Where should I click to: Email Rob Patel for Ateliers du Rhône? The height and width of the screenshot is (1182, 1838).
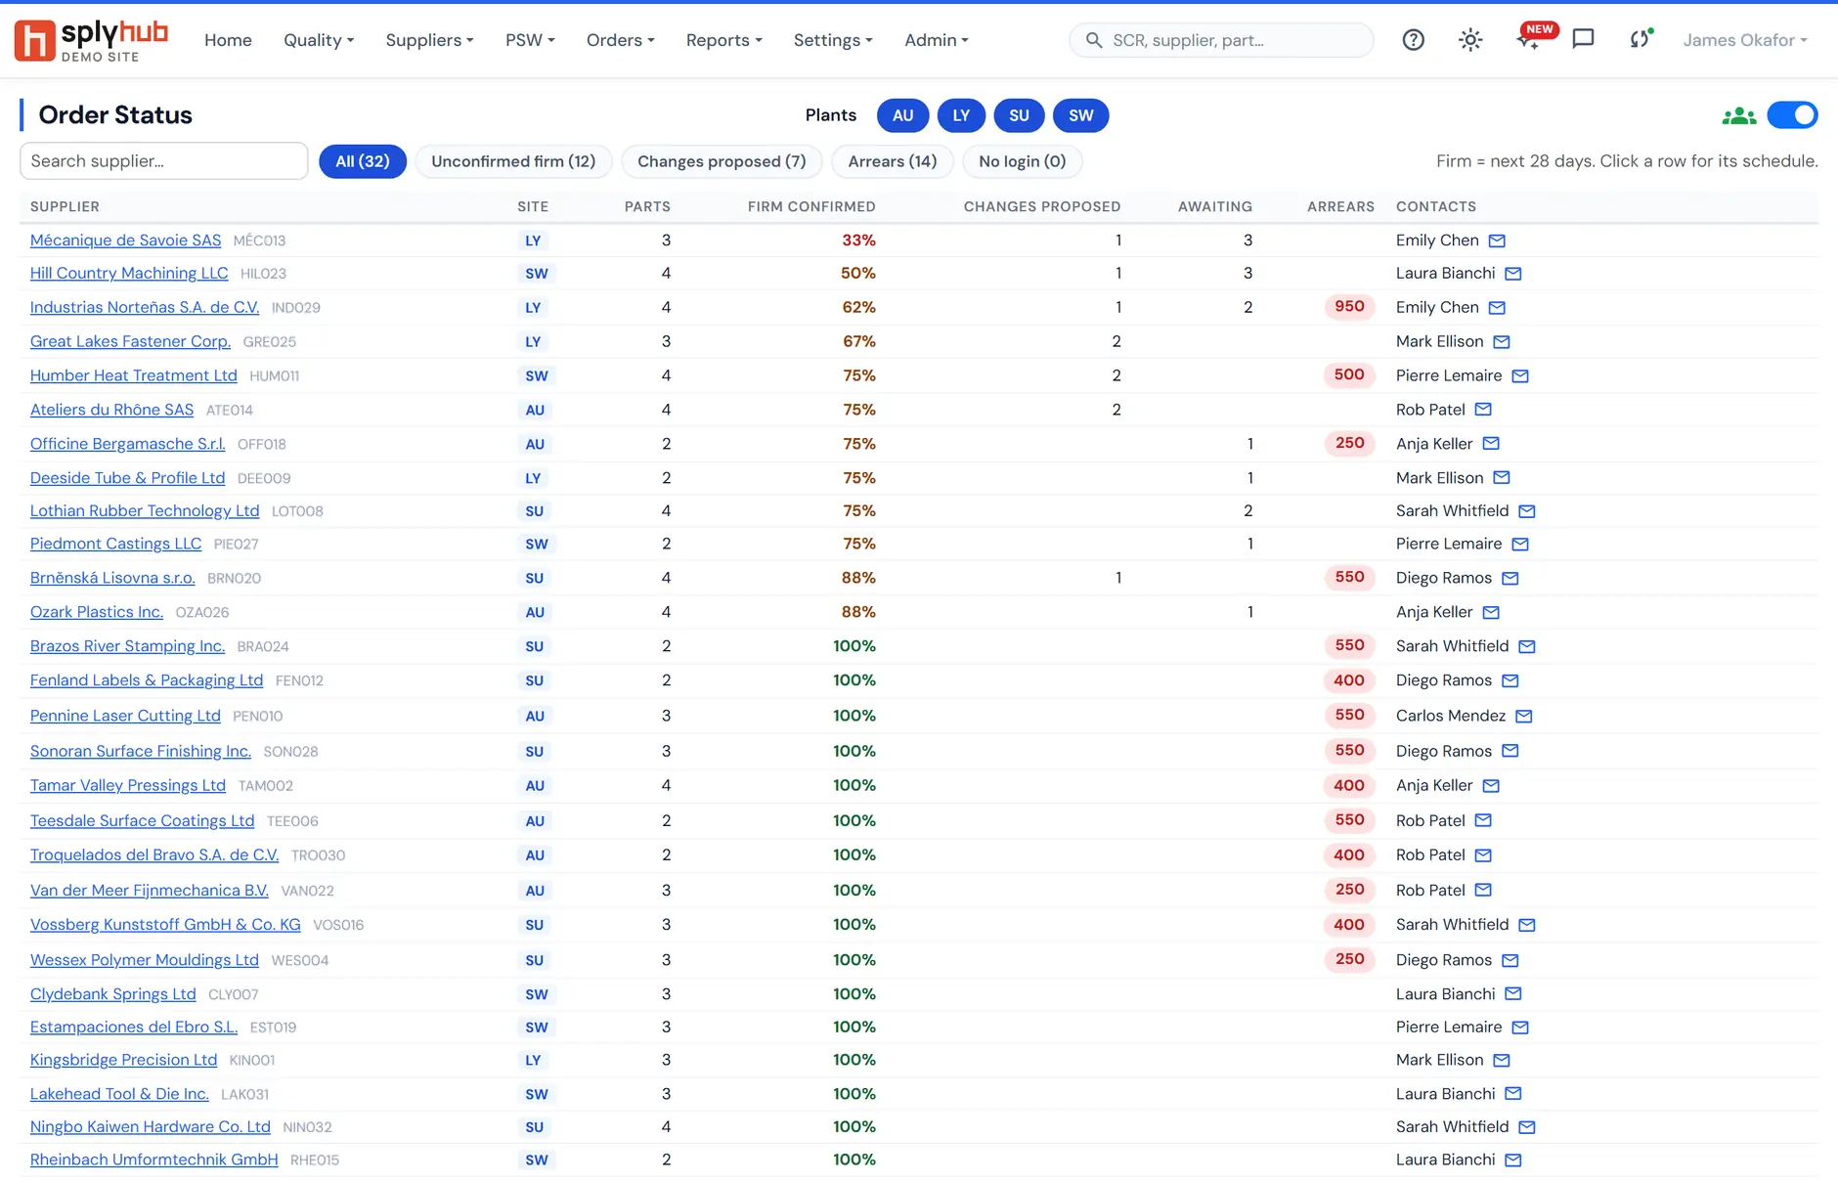pyautogui.click(x=1483, y=410)
